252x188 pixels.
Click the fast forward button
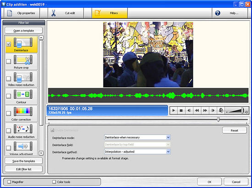pyautogui.click(x=205, y=111)
